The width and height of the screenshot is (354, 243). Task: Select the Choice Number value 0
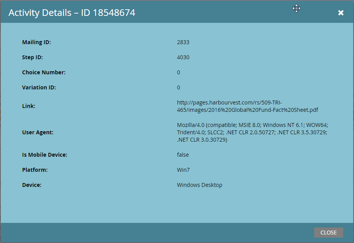178,72
